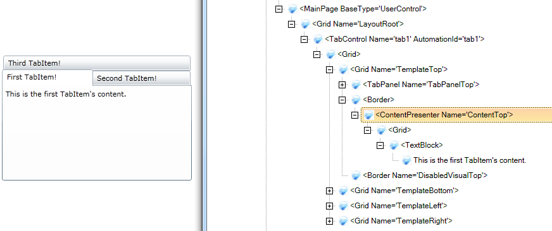The height and width of the screenshot is (231, 552).
Task: Click the TabControl tab1 node icon
Action: (318, 39)
